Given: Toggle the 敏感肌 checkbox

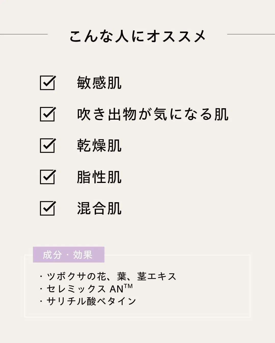Looking at the screenshot, I should 48,83.
